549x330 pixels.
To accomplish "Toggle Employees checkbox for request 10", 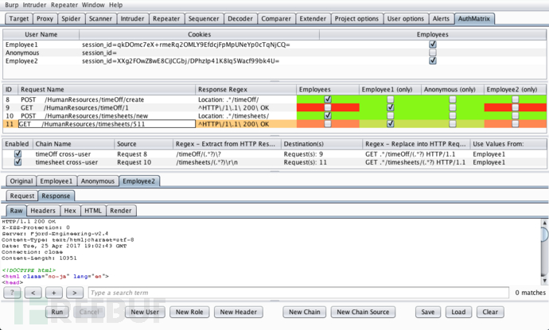I will (x=328, y=115).
